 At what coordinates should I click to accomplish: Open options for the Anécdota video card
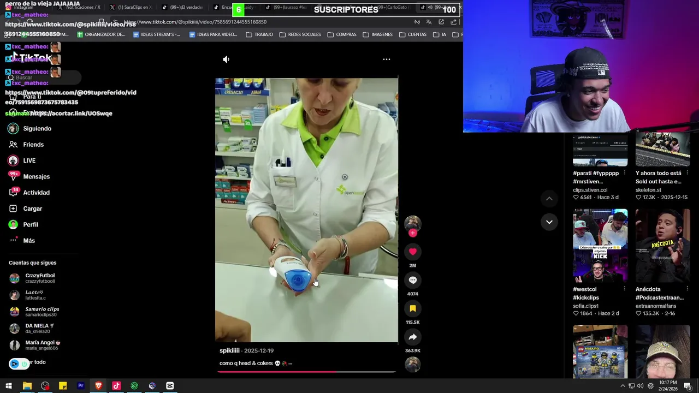pyautogui.click(x=688, y=289)
